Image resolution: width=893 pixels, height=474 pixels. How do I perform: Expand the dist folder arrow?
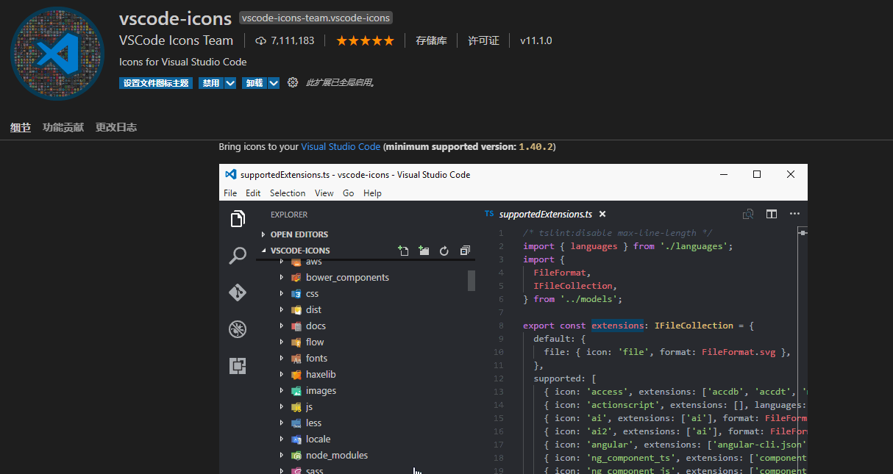(x=281, y=310)
